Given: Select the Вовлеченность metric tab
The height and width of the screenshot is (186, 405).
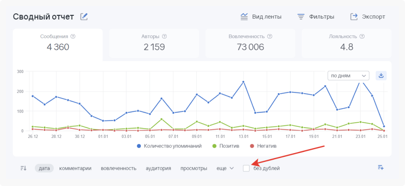Looking at the screenshot, I should click(x=250, y=43).
